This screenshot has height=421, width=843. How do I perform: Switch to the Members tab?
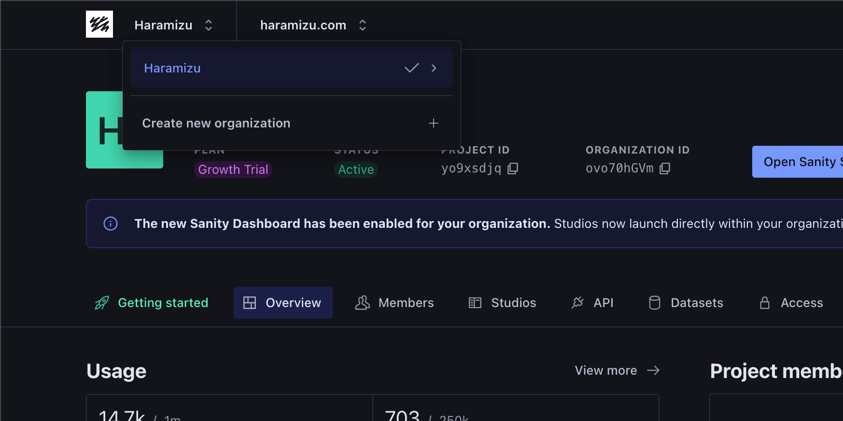394,303
